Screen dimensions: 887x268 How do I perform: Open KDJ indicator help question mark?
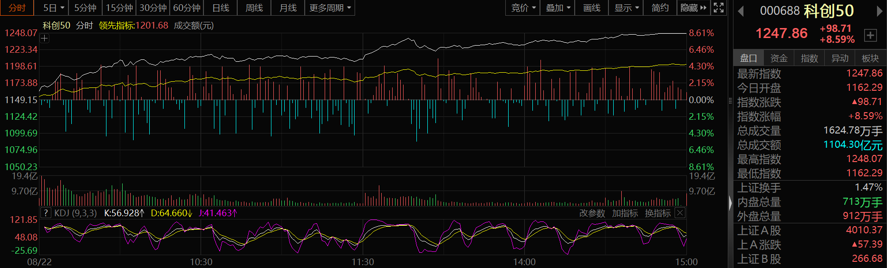(x=46, y=213)
